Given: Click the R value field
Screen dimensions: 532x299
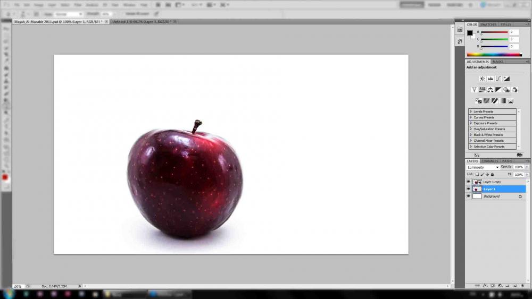Looking at the screenshot, I should [x=514, y=32].
